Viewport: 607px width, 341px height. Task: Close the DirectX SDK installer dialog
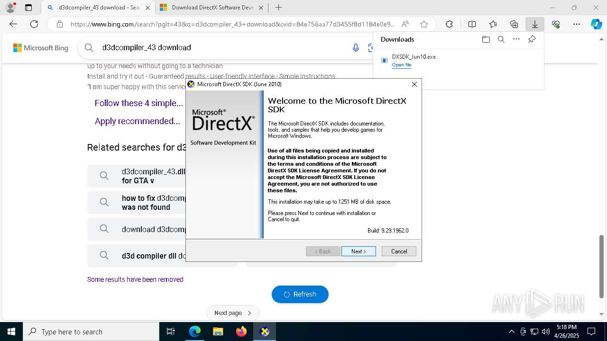(414, 84)
